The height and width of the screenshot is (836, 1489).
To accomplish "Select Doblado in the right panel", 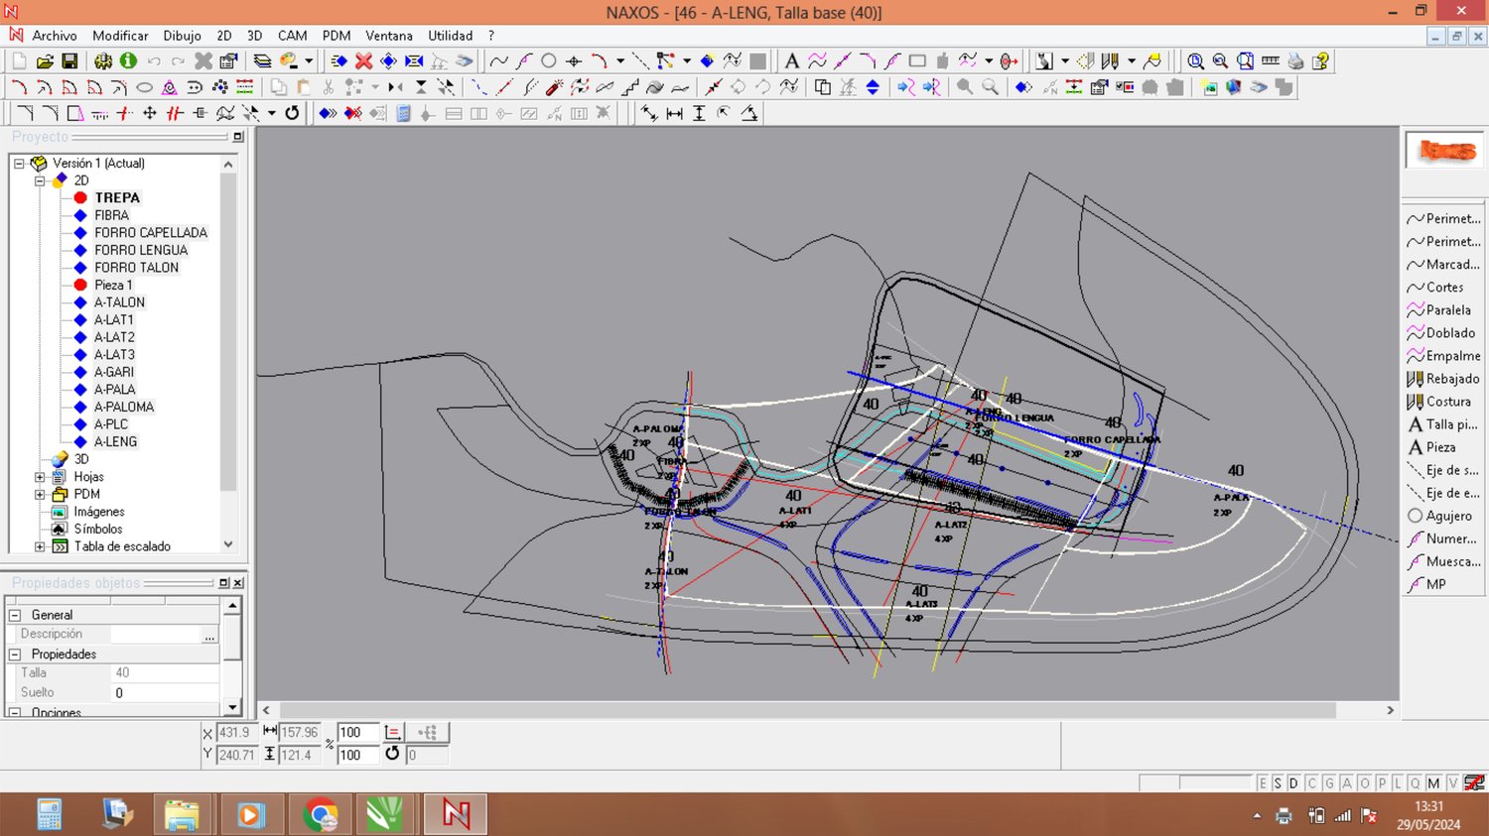I will tap(1441, 333).
